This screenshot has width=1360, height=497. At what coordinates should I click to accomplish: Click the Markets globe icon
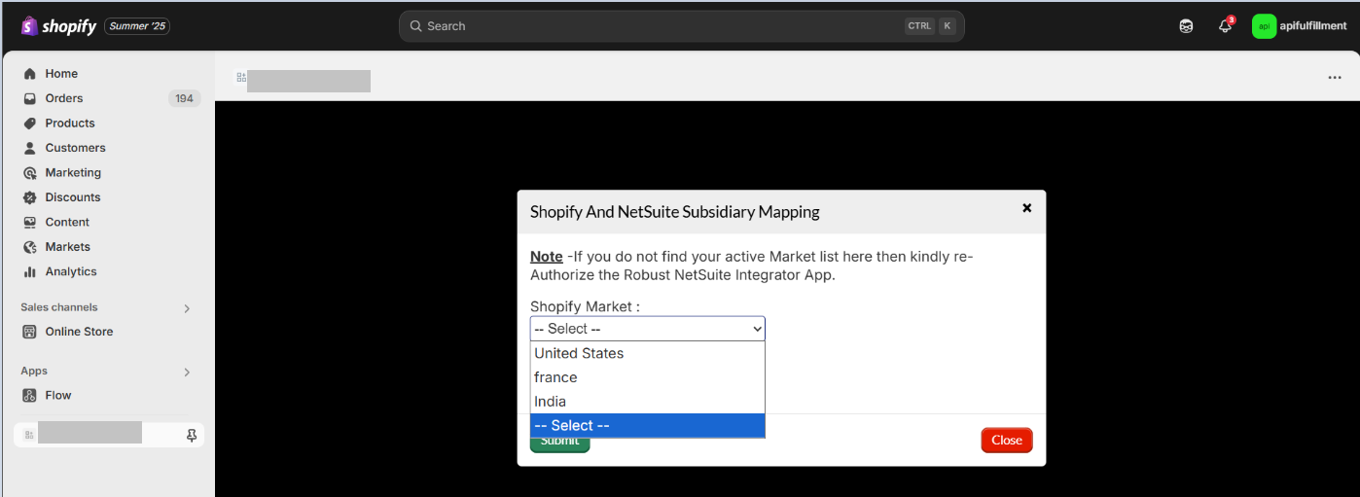[29, 247]
